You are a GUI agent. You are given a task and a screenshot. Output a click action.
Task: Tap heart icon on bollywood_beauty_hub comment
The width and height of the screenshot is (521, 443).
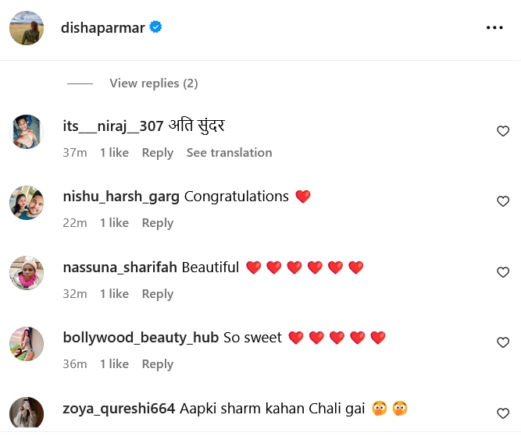[503, 342]
